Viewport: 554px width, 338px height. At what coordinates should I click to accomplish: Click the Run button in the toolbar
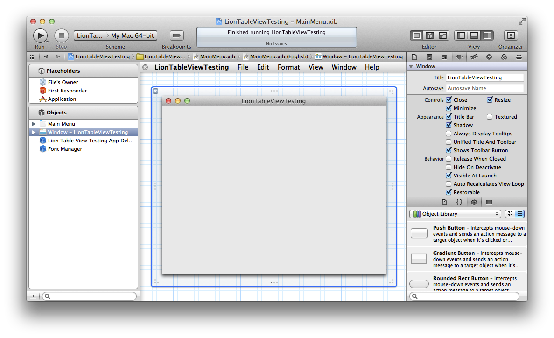point(40,35)
